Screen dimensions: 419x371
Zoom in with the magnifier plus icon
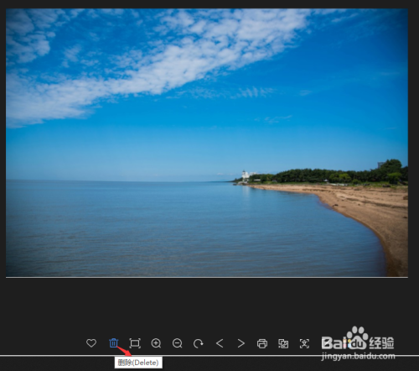click(156, 343)
